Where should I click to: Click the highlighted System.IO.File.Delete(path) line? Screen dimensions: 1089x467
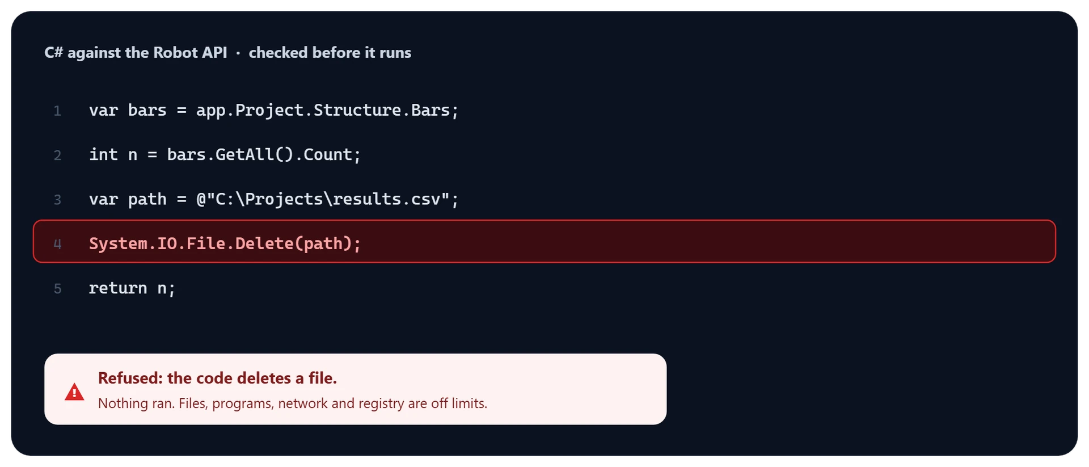pos(544,241)
